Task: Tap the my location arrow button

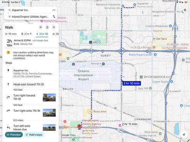Action: pyautogui.click(x=184, y=134)
